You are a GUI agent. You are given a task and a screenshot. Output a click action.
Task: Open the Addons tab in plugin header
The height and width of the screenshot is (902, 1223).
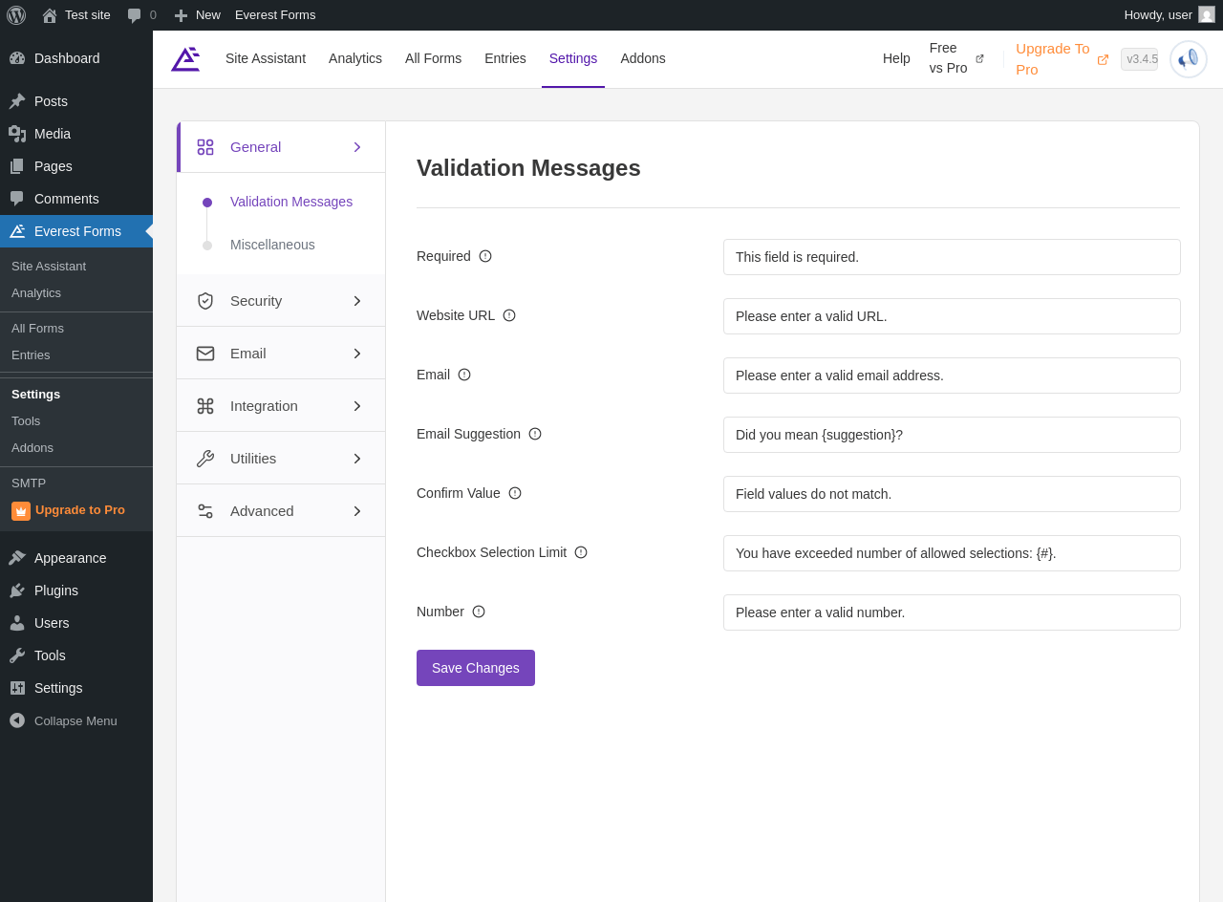click(643, 58)
